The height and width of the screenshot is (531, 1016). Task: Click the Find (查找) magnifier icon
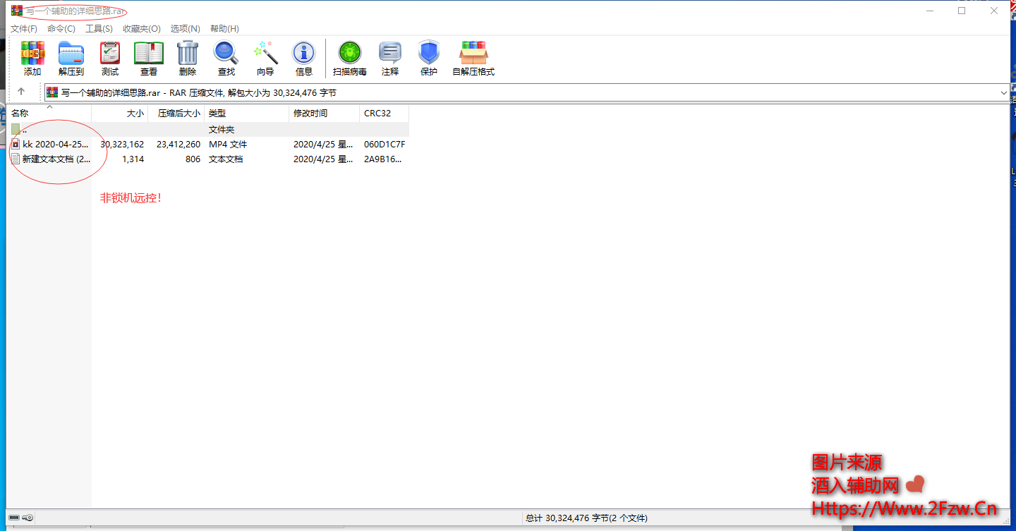[x=226, y=54]
